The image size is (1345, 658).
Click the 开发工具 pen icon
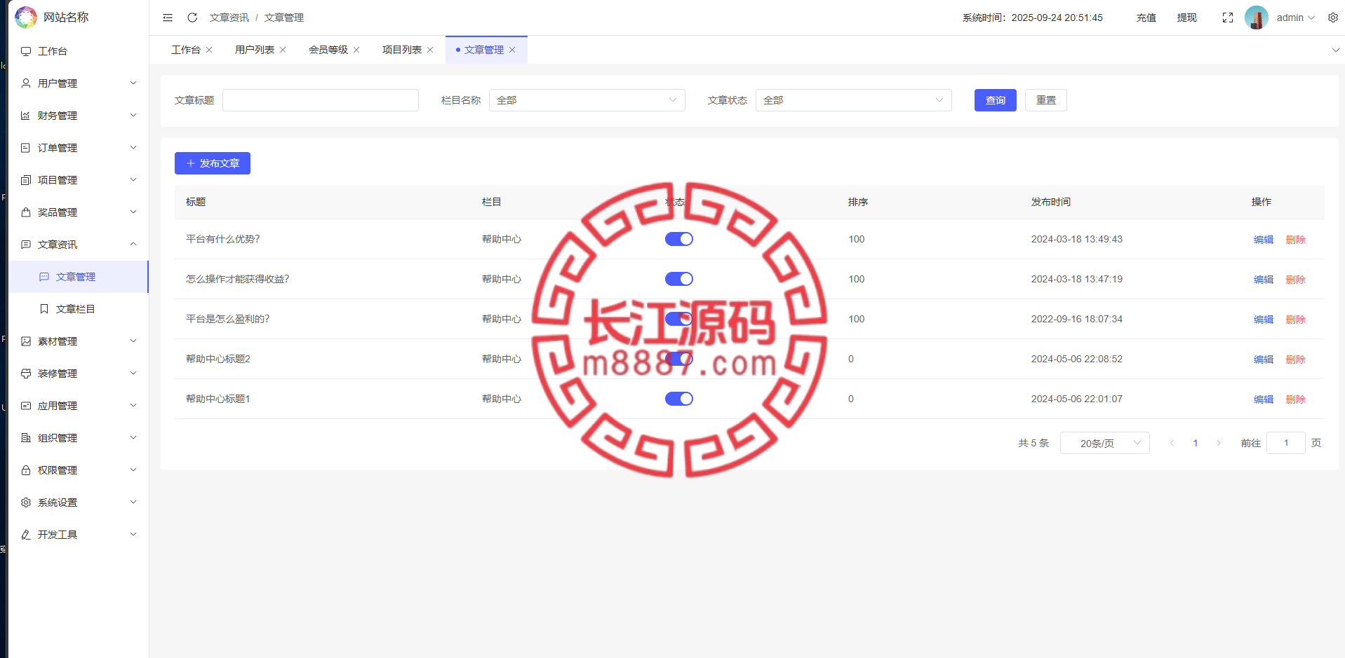pyautogui.click(x=26, y=535)
